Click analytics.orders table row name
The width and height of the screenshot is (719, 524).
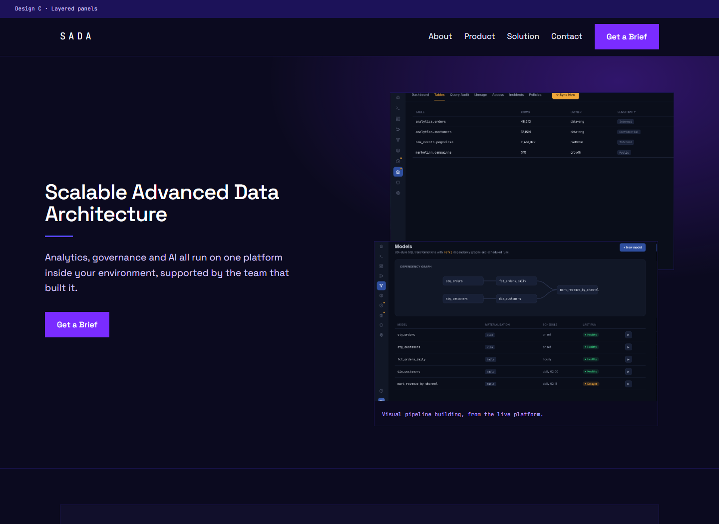[430, 122]
